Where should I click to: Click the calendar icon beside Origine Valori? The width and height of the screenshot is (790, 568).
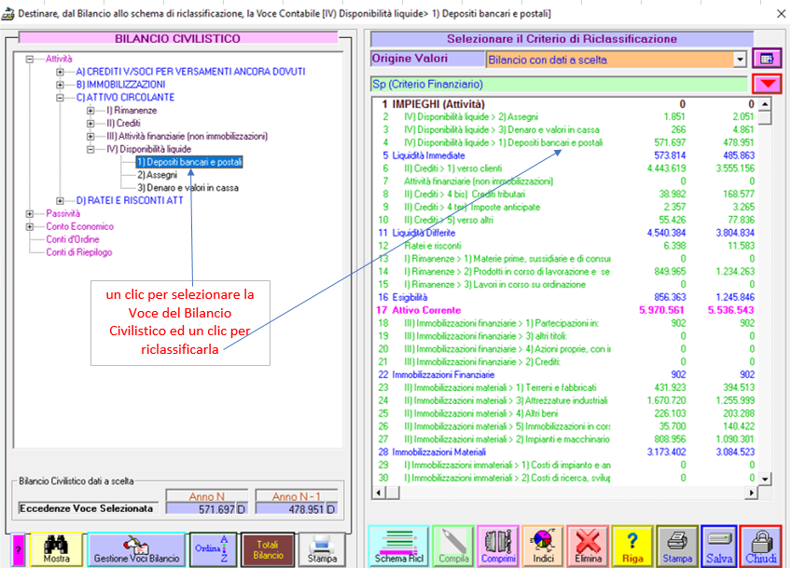click(x=767, y=59)
